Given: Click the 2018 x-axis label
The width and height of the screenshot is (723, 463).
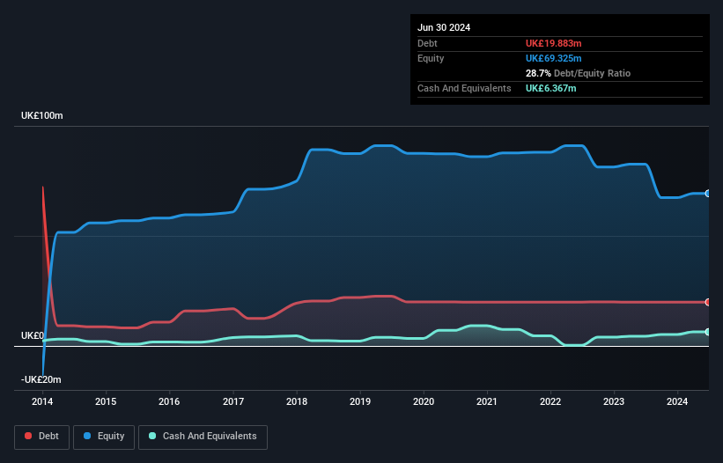Looking at the screenshot, I should coord(297,401).
